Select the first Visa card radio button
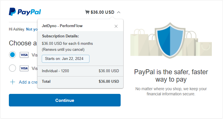The width and height of the screenshot is (223, 119). pyautogui.click(x=12, y=55)
